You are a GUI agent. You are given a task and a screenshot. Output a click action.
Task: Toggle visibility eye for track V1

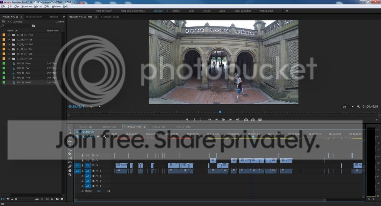click(97, 165)
